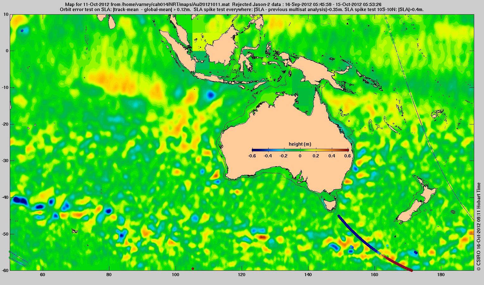Click latitude axis tick label -30

[5, 161]
